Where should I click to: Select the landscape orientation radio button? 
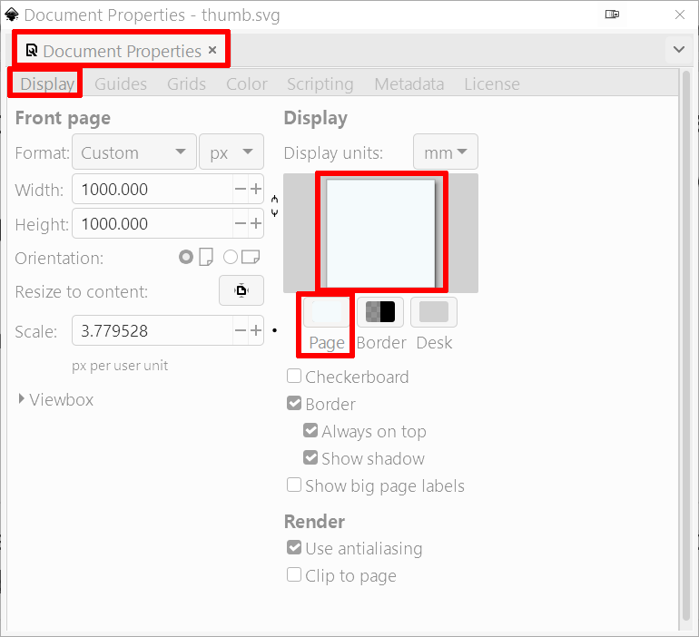coord(231,257)
